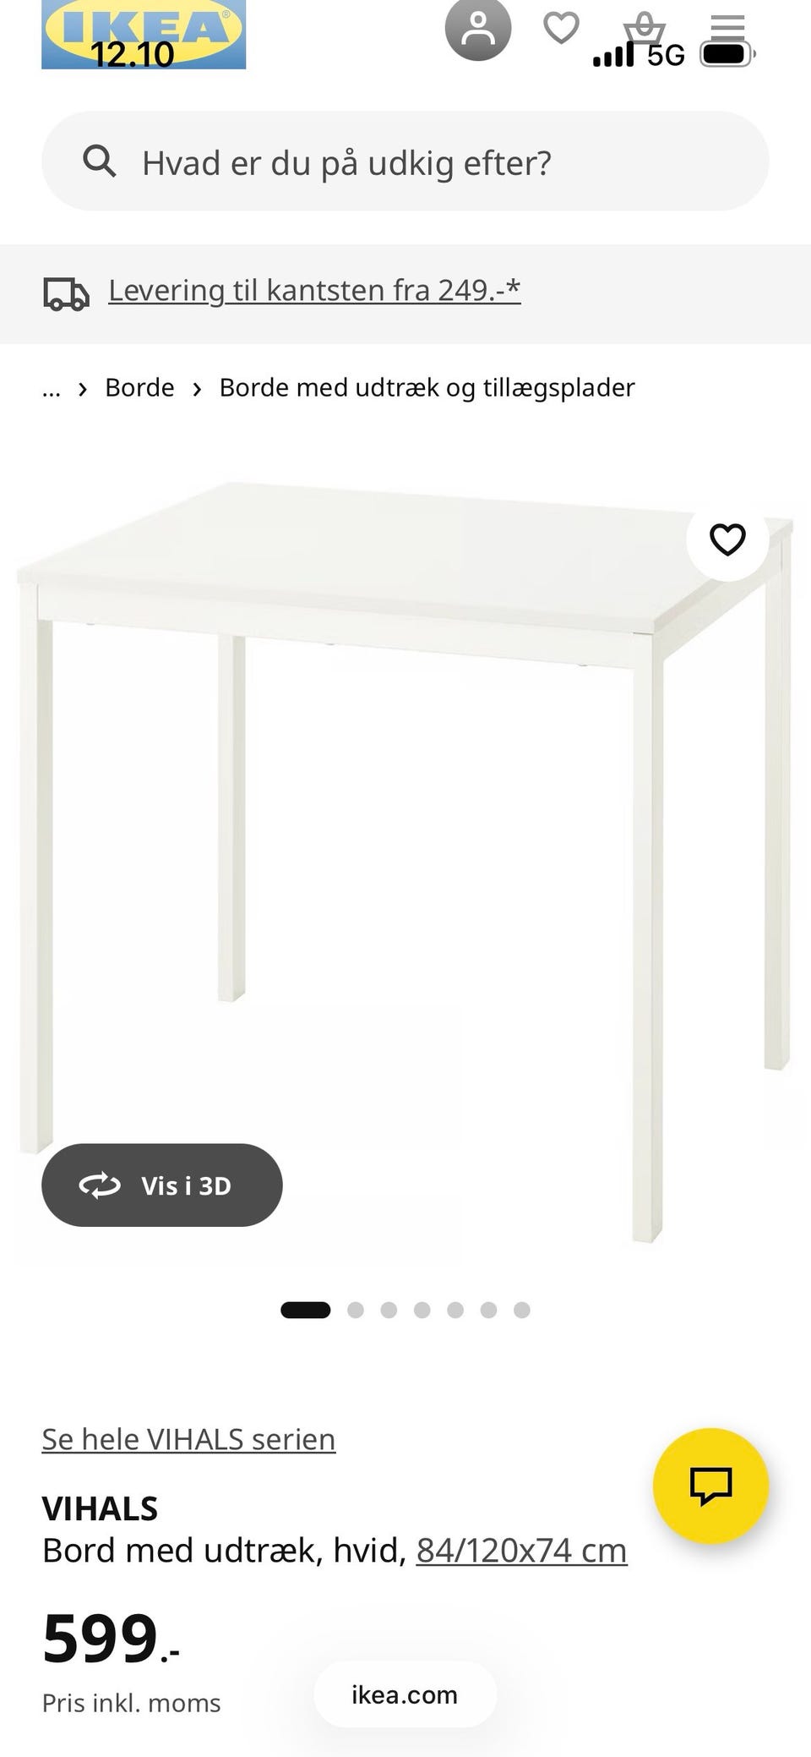Open the Borde breadcrumb item
The width and height of the screenshot is (811, 1757).
[x=139, y=387]
